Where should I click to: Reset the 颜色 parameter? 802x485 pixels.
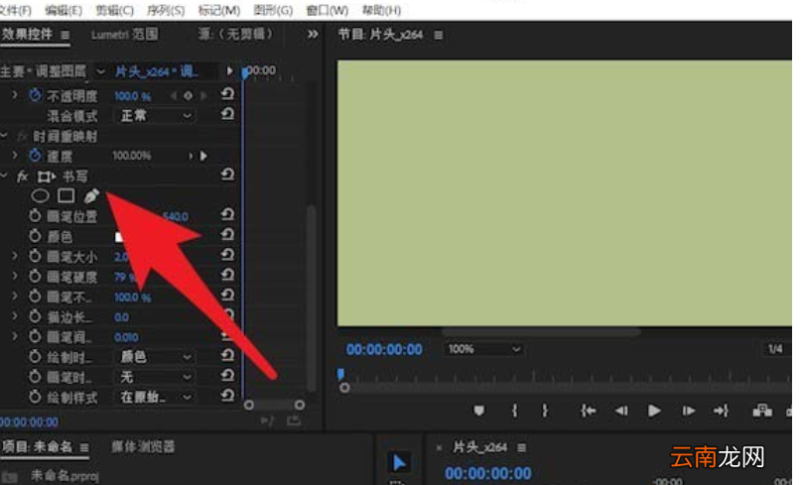(227, 235)
